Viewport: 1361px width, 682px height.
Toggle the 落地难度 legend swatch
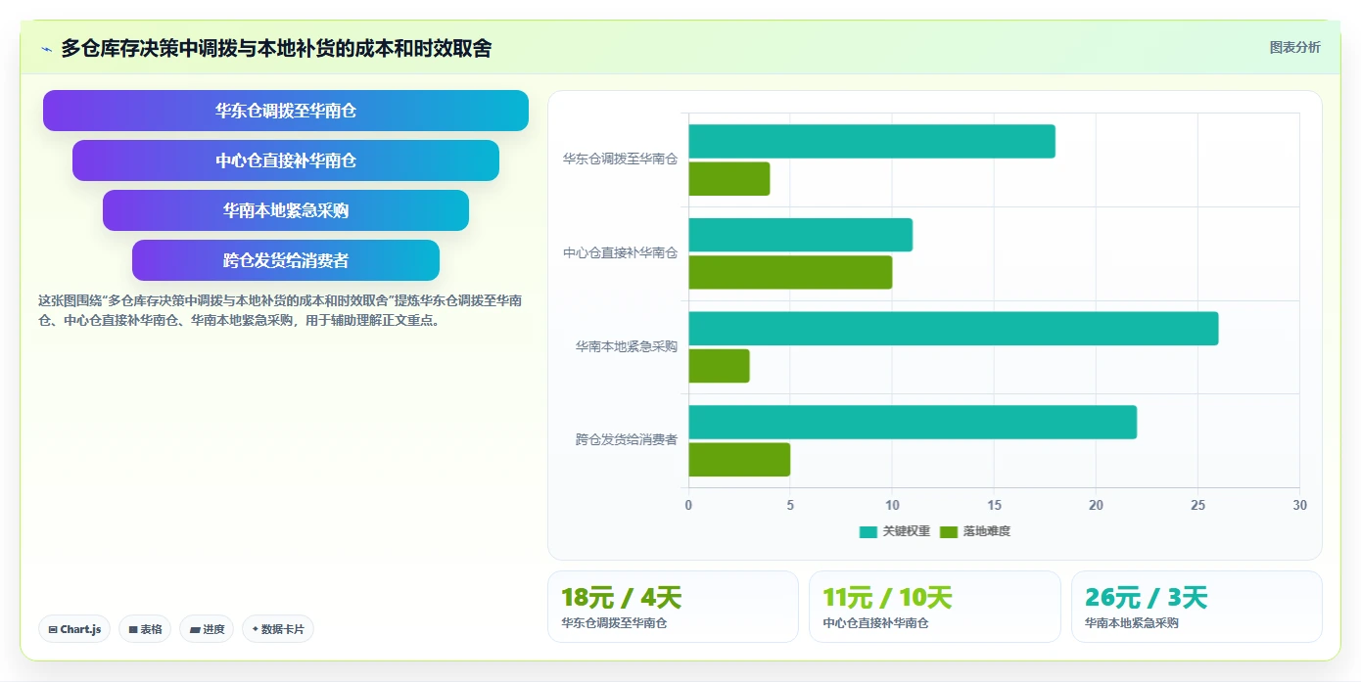[948, 532]
